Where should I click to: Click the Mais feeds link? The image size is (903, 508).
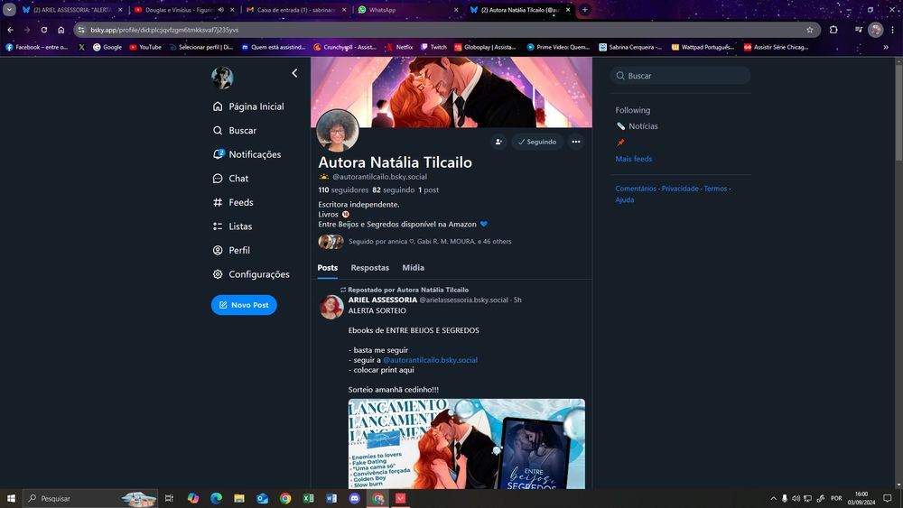tap(634, 159)
